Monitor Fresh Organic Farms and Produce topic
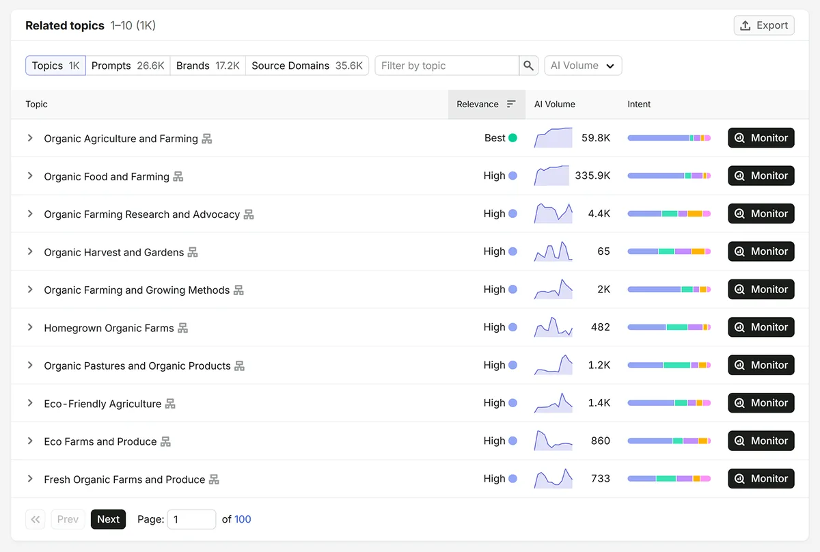This screenshot has height=552, width=820. pos(761,479)
